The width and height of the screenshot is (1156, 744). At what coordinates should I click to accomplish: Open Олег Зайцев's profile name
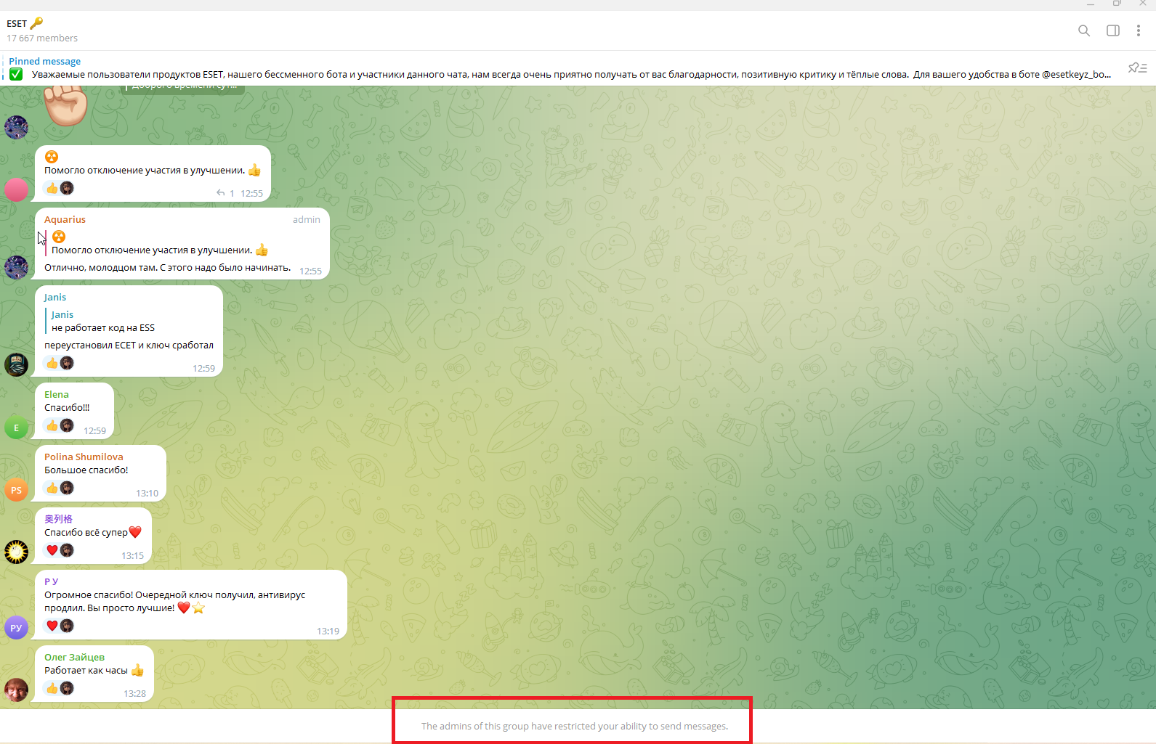[74, 657]
